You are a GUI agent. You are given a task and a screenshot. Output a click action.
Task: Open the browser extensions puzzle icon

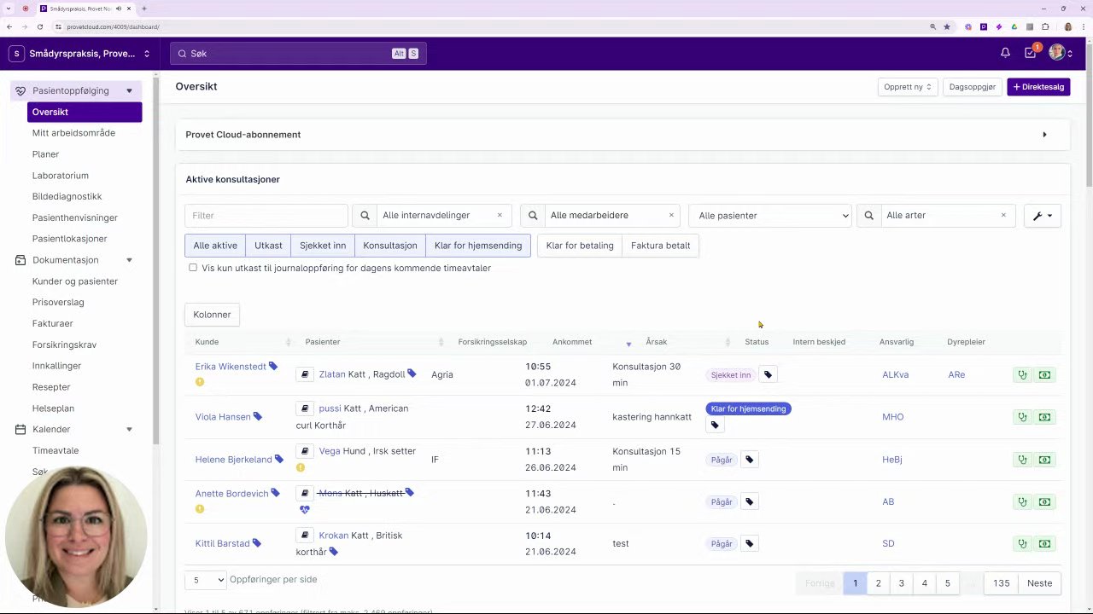click(1045, 26)
